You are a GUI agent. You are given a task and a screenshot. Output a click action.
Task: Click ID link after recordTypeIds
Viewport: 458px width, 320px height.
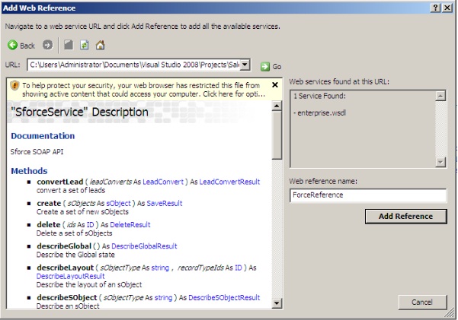tap(239, 268)
